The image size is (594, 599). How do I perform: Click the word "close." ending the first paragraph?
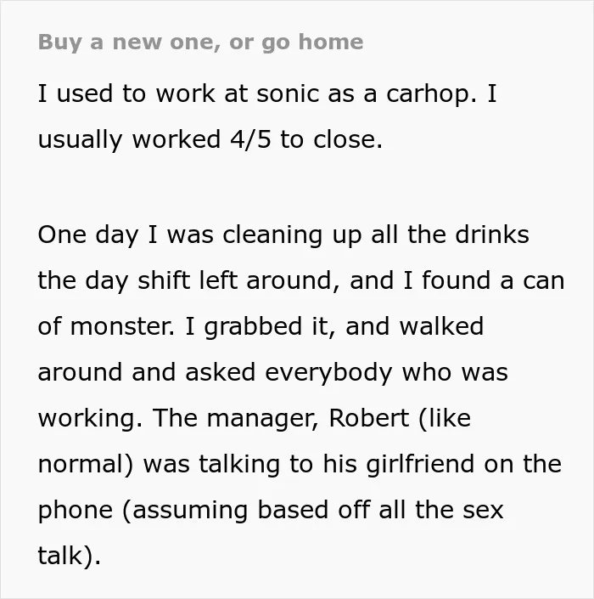point(348,139)
